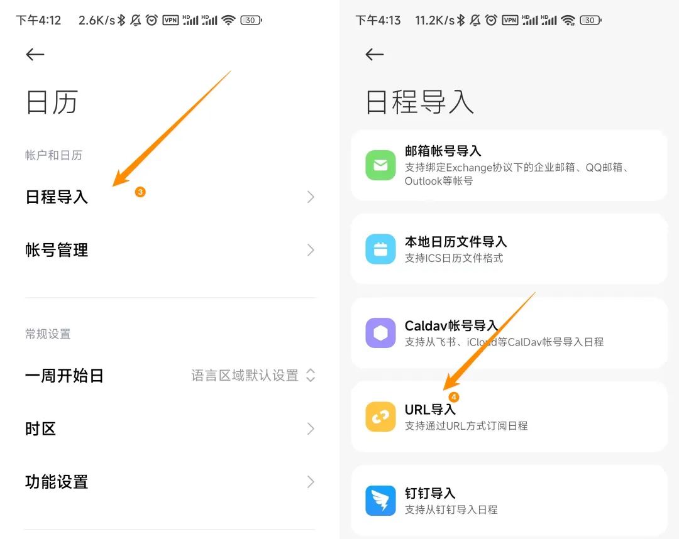Tap the blue 本地日历文件导入 calendar icon
Screen dimensions: 679x539
pyautogui.click(x=380, y=249)
